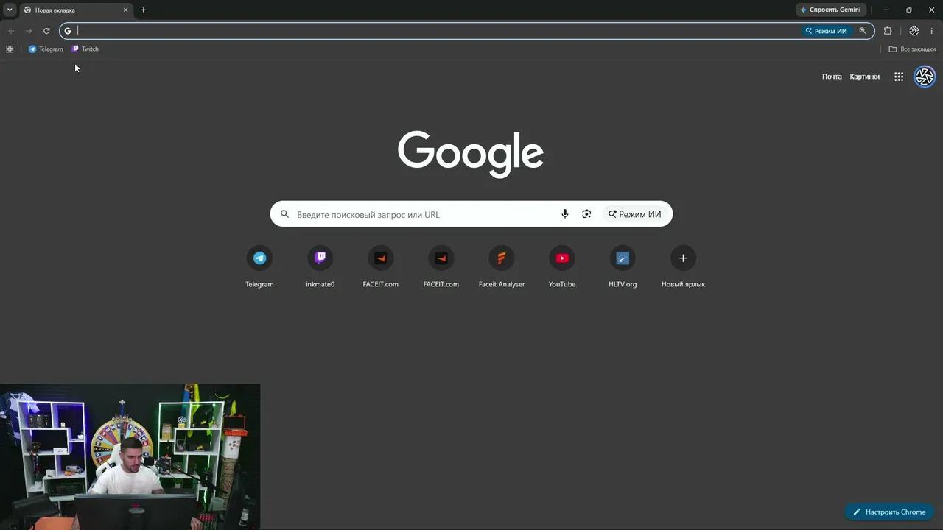Open the Telegram shortcut tile
Screen dimensions: 943x530
(259, 267)
